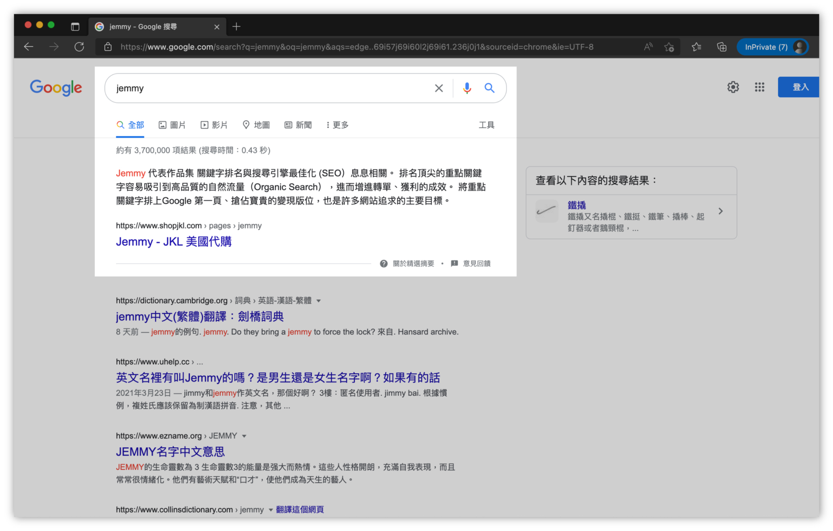Reload the page

click(79, 47)
